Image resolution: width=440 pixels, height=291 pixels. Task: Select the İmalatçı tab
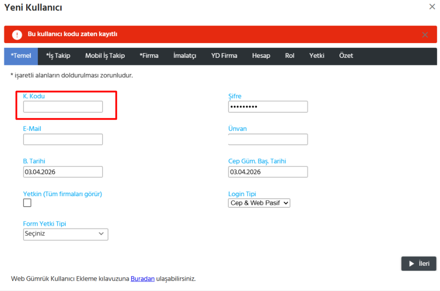184,56
